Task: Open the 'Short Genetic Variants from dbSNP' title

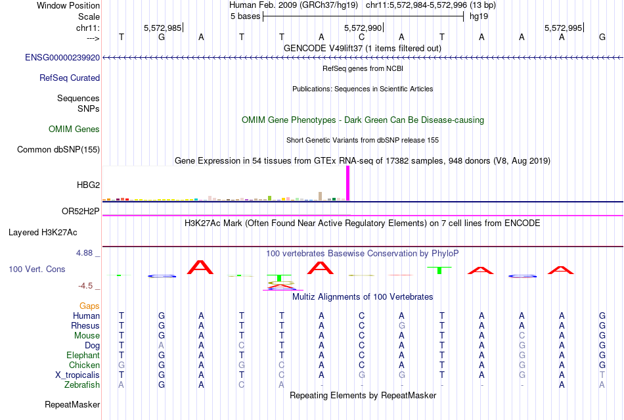Action: click(363, 140)
